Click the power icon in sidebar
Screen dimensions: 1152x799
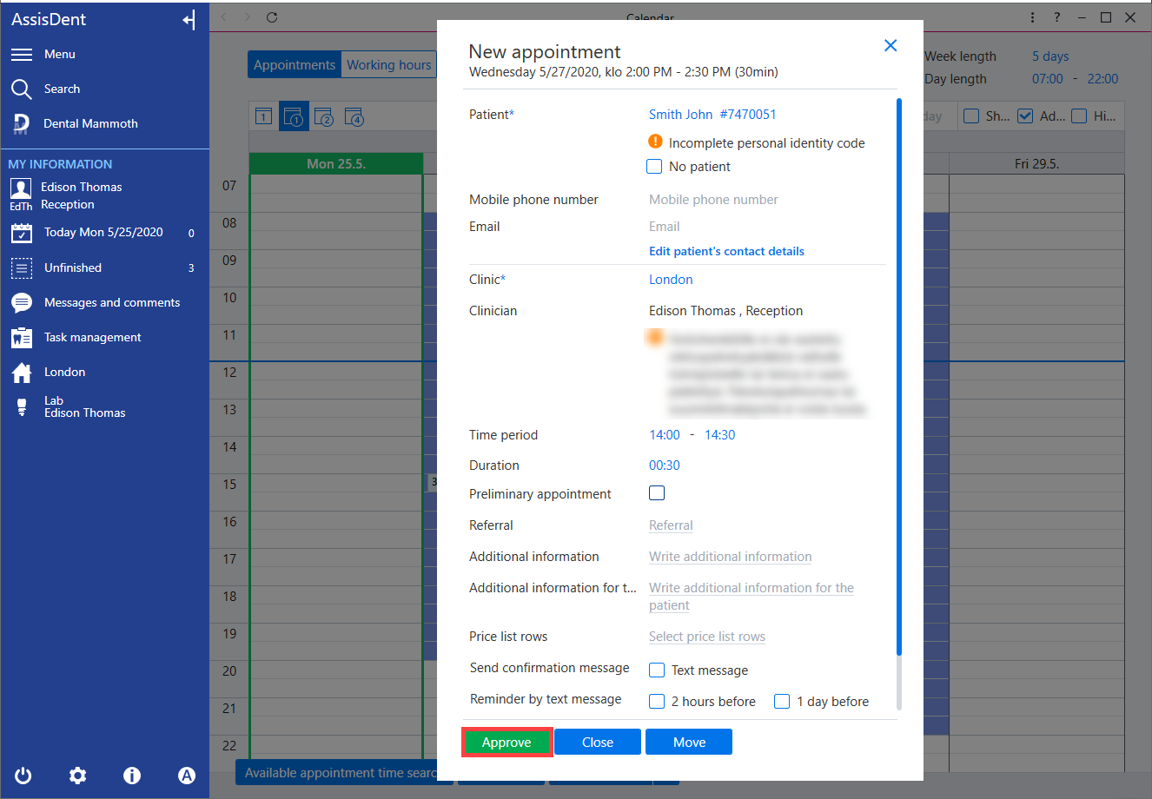click(x=23, y=776)
